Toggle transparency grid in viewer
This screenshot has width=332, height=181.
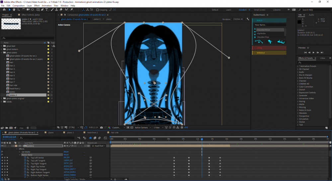coord(132,128)
